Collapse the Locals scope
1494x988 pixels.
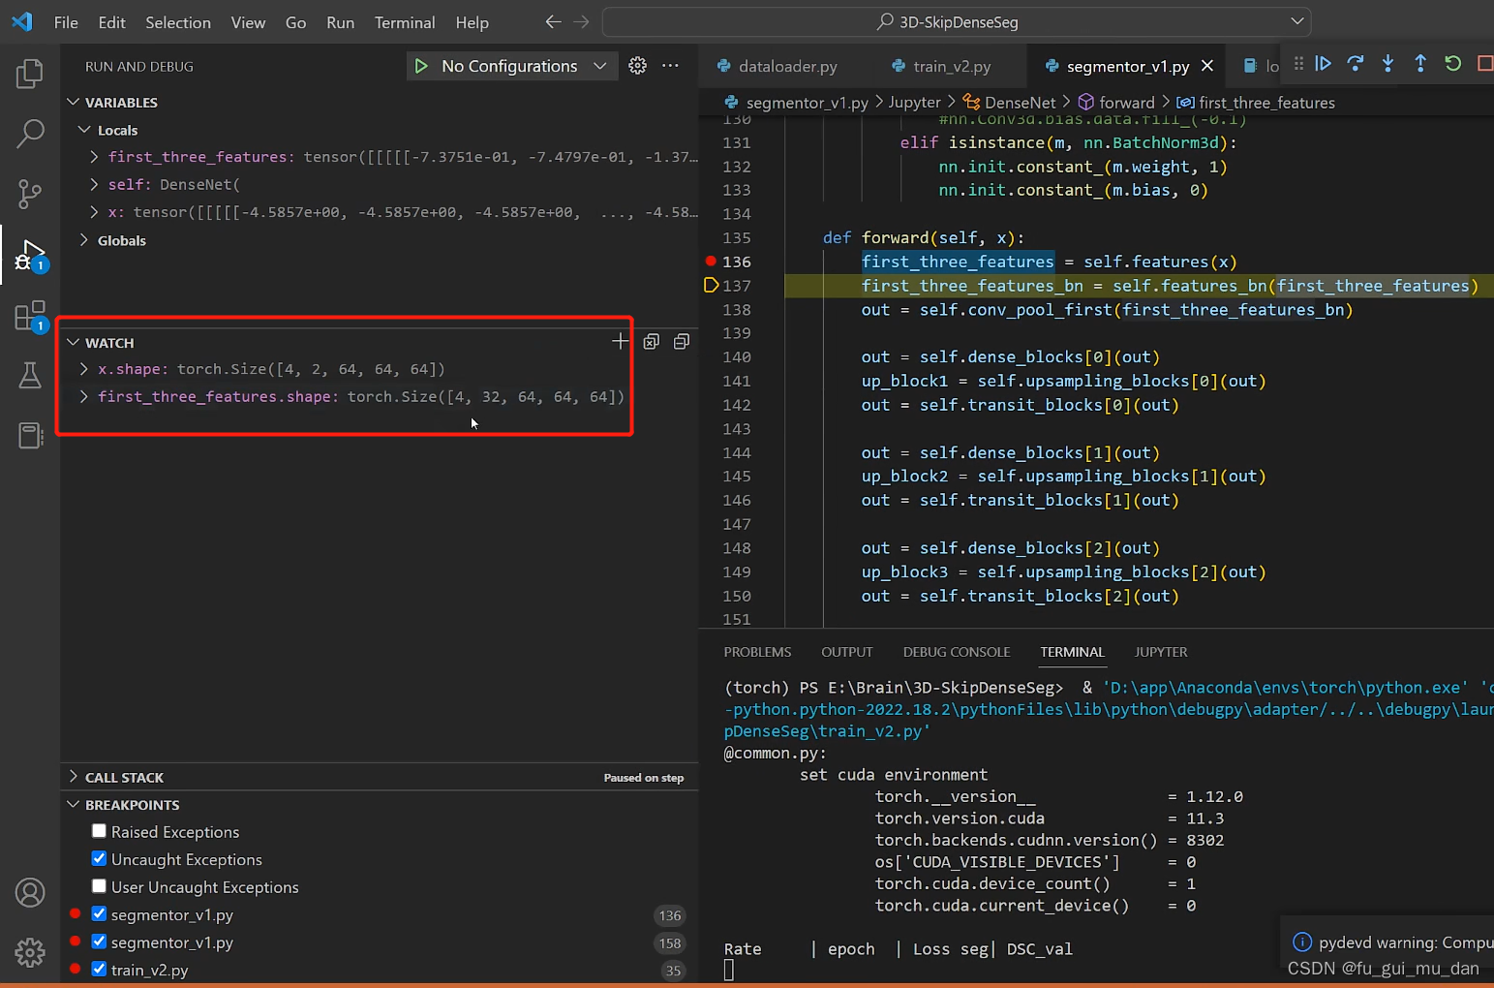(x=84, y=130)
